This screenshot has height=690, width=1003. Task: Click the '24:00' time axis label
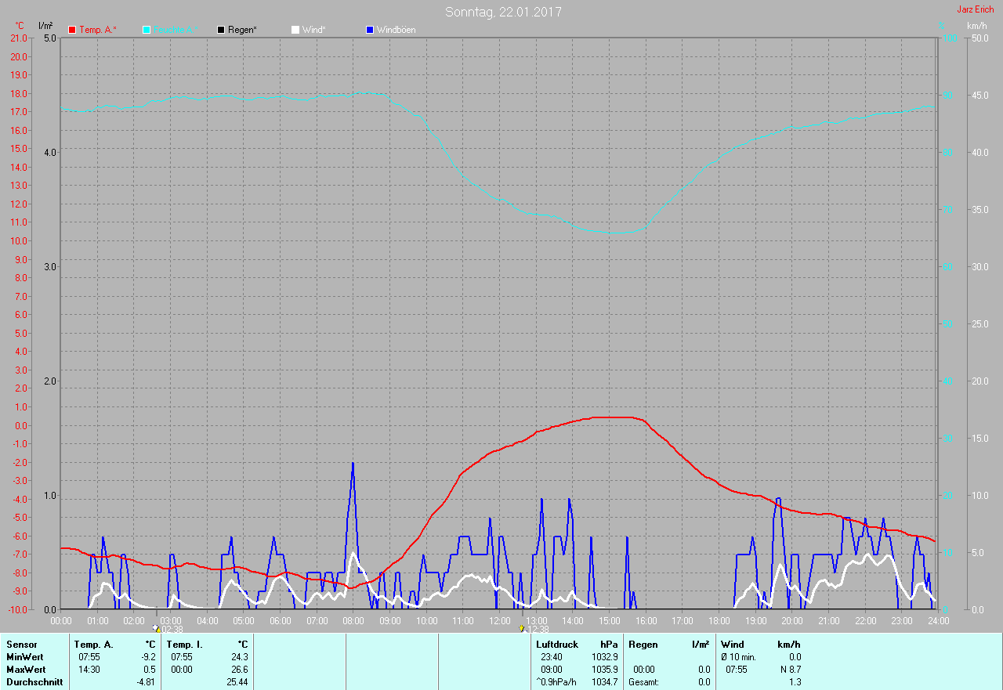tap(938, 620)
